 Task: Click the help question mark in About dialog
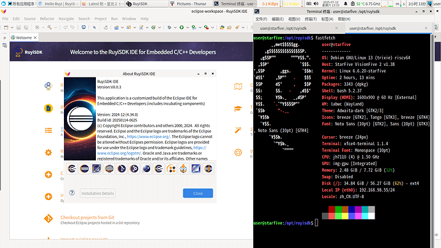[x=72, y=192]
